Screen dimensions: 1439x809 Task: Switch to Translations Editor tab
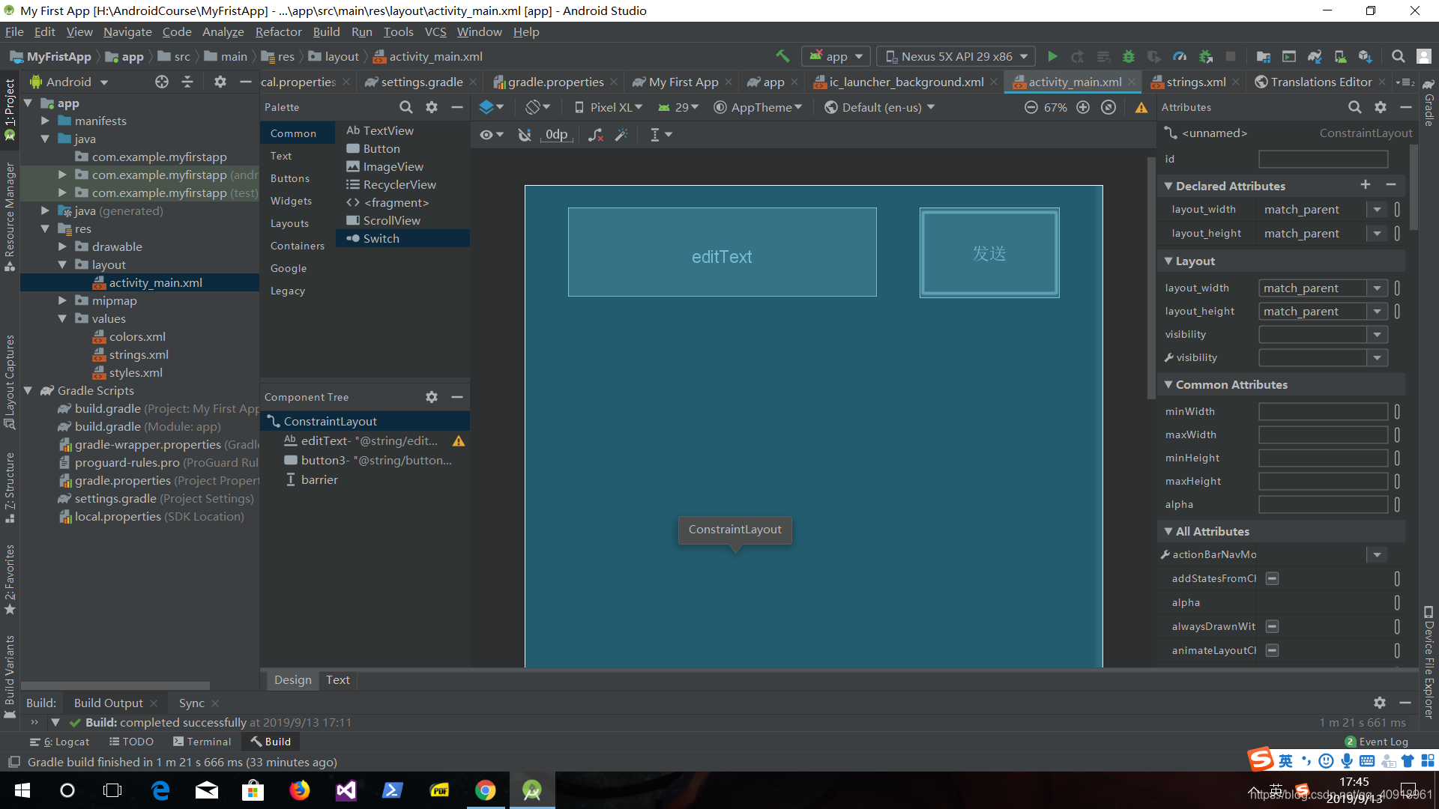pyautogui.click(x=1321, y=82)
